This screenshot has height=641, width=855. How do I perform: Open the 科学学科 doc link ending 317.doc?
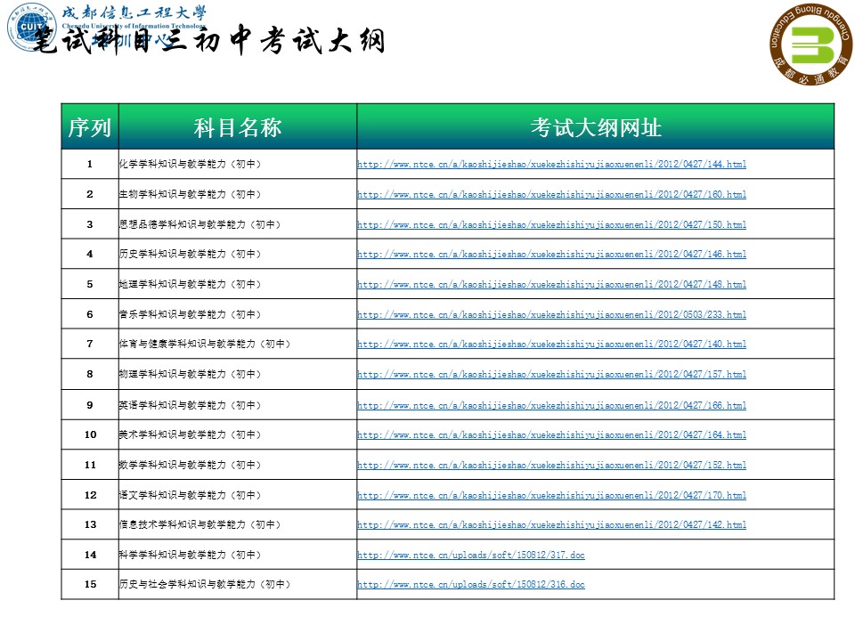pyautogui.click(x=470, y=556)
